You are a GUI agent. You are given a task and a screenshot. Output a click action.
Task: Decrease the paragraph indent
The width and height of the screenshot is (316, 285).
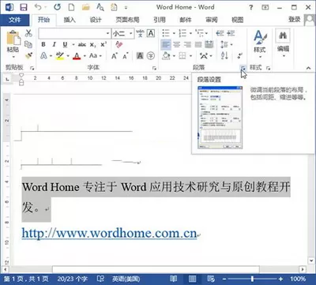click(x=220, y=33)
